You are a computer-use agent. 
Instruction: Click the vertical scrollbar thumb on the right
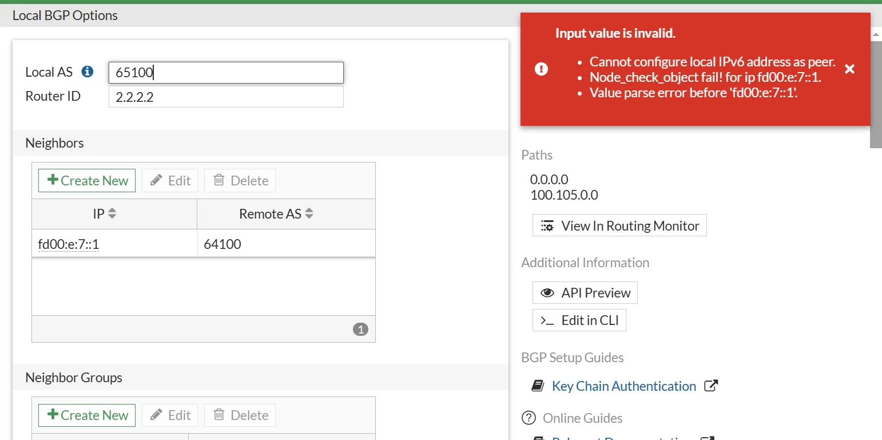[876, 94]
